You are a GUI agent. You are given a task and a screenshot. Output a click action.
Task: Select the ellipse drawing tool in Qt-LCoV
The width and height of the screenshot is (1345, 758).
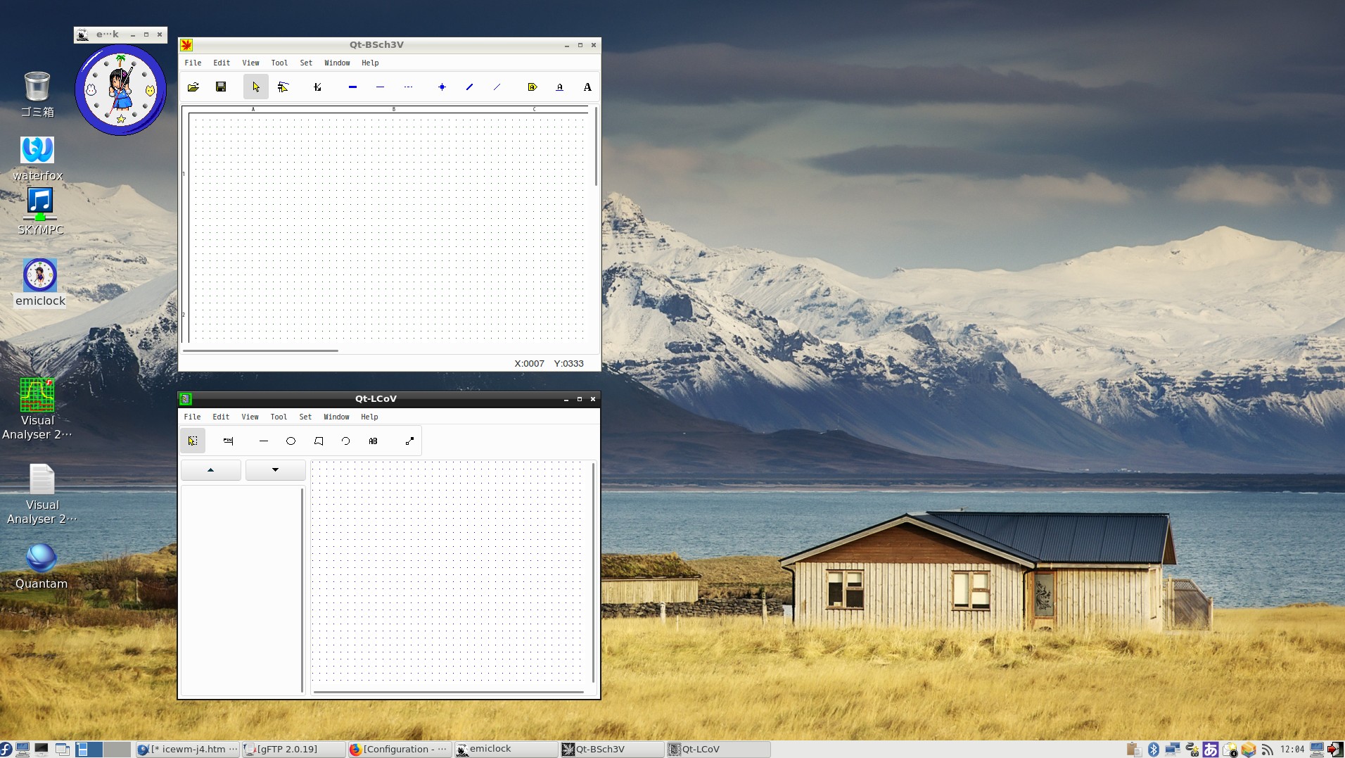(291, 441)
